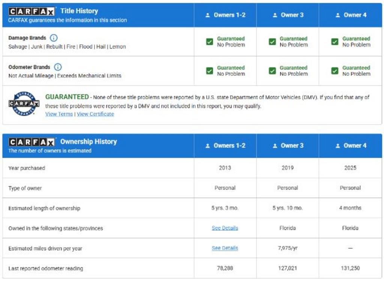
Task: Select Owner 3 column header in Ownership History
Action: (x=288, y=146)
